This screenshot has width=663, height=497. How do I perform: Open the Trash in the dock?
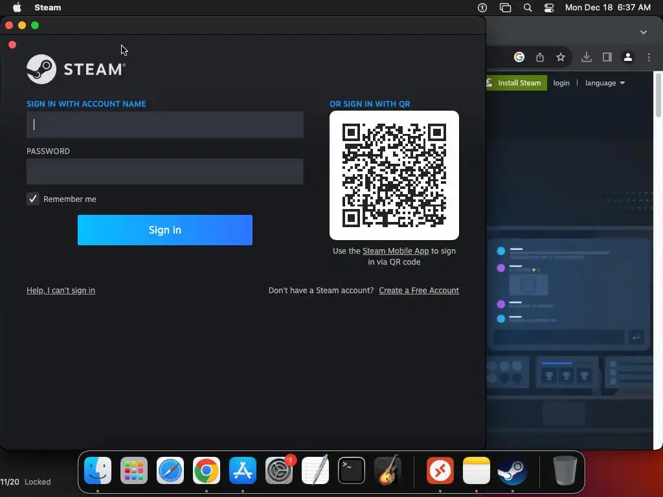[565, 470]
